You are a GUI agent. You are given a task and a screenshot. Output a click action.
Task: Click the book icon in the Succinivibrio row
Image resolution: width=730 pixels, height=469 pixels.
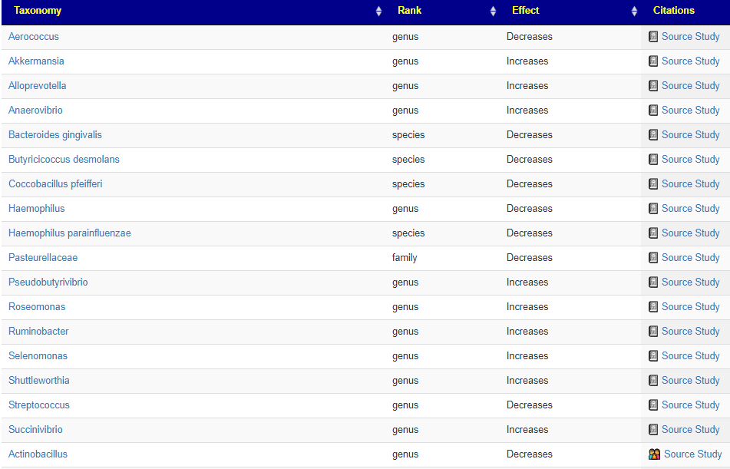coord(653,430)
